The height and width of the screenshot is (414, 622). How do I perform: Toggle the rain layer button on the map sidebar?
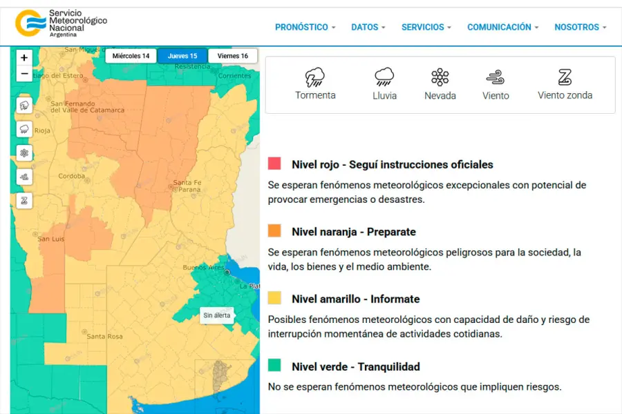[x=24, y=129]
